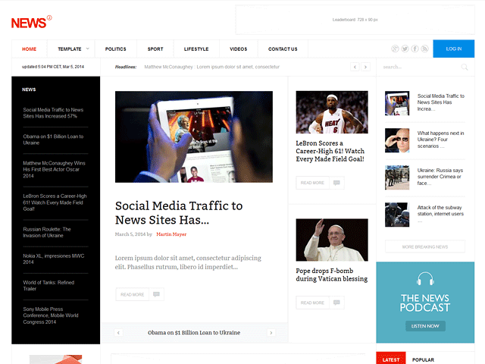Open the Facebook social icon
The width and height of the screenshot is (485, 364).
pos(415,49)
